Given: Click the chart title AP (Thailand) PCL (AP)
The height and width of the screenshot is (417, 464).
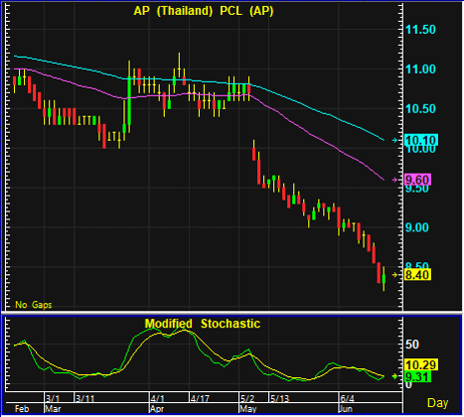Looking at the screenshot, I should (204, 11).
